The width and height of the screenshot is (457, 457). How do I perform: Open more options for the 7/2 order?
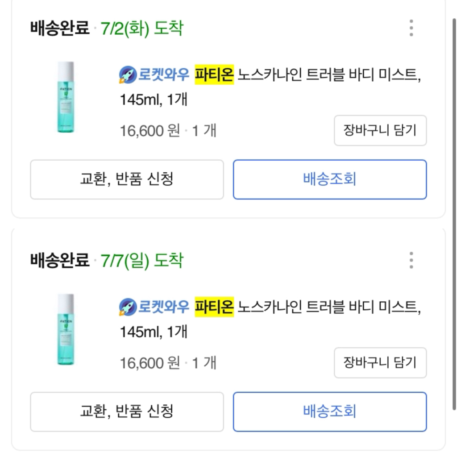click(x=411, y=28)
